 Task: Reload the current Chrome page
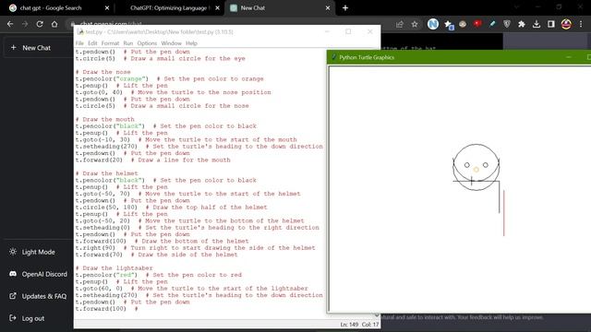point(40,24)
